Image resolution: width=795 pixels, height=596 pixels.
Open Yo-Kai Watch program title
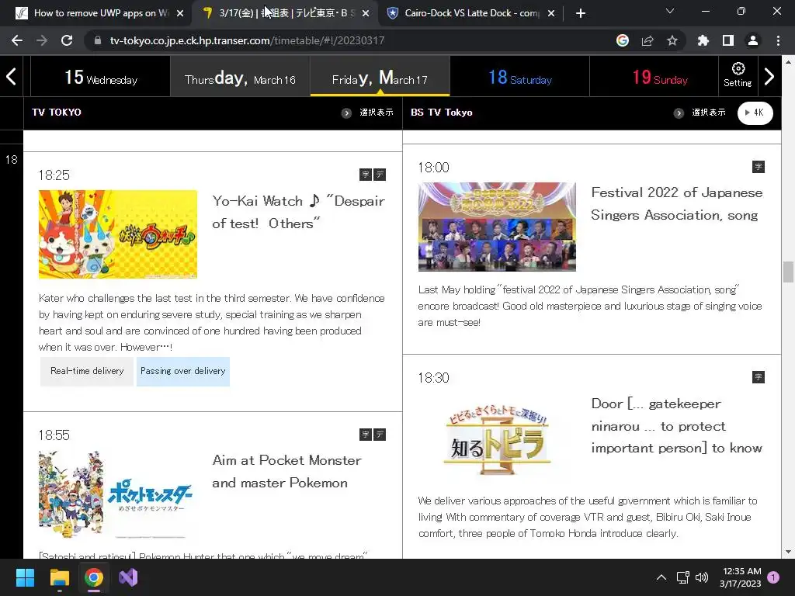pyautogui.click(x=298, y=213)
